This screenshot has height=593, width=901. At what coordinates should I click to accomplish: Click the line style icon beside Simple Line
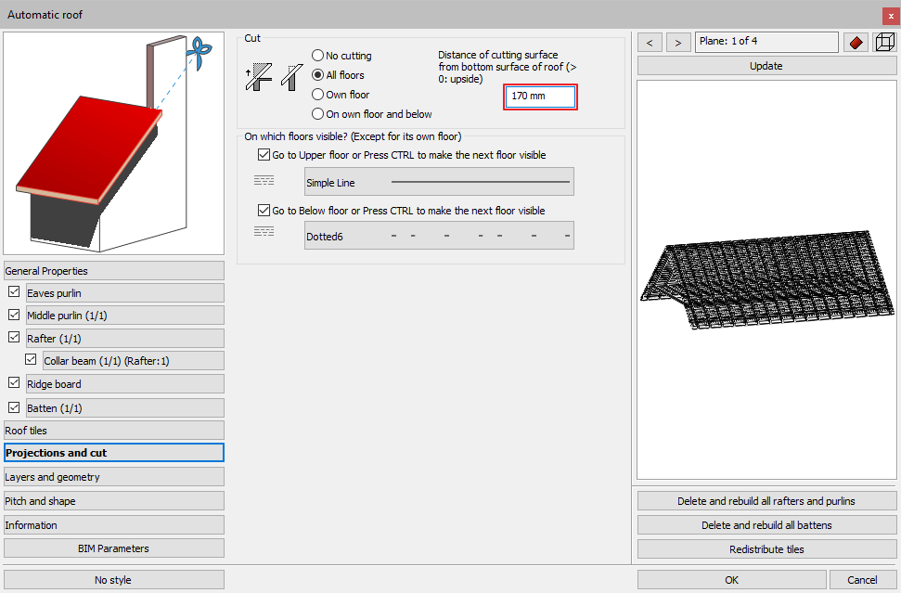coord(264,181)
